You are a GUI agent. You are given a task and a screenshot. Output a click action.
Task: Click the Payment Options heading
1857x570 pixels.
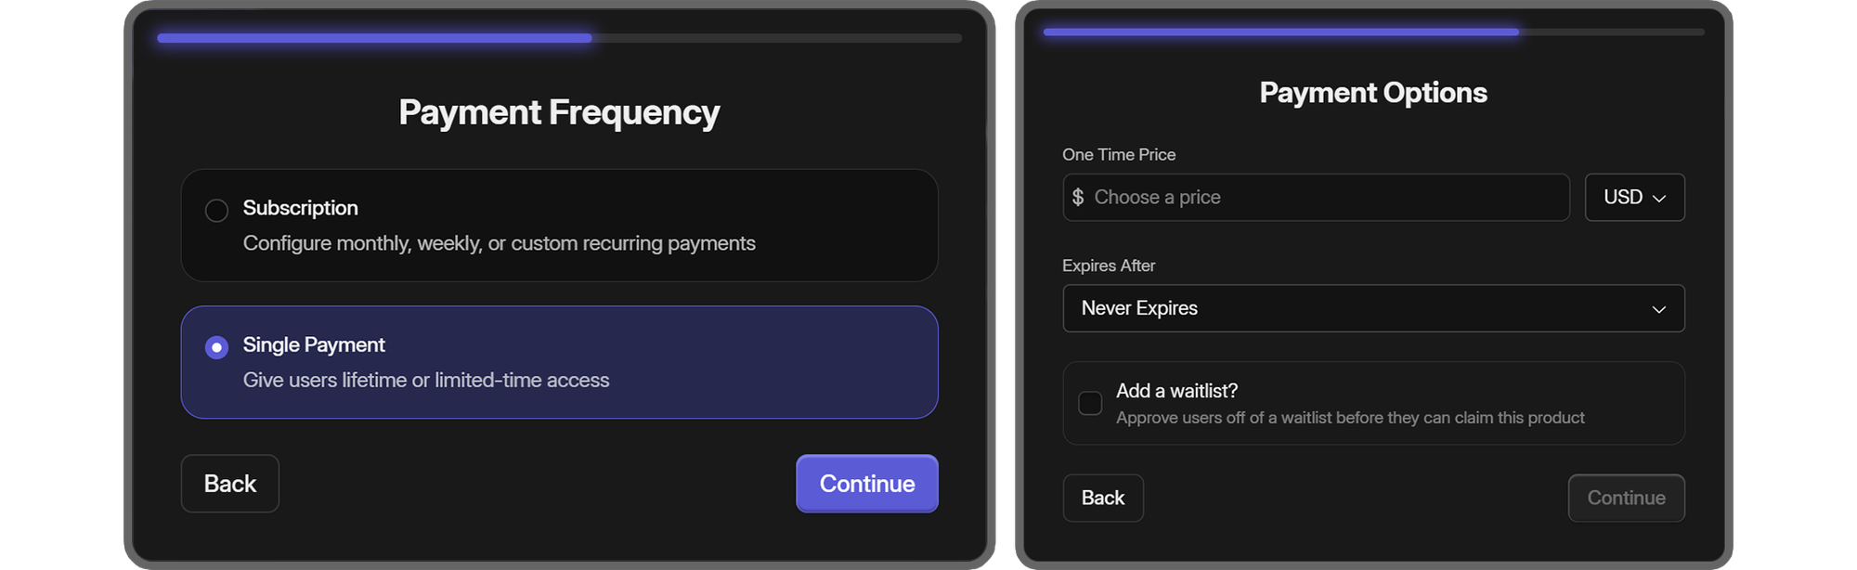[x=1372, y=92]
